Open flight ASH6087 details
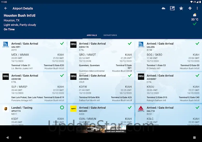202x142 pixels. [169, 88]
